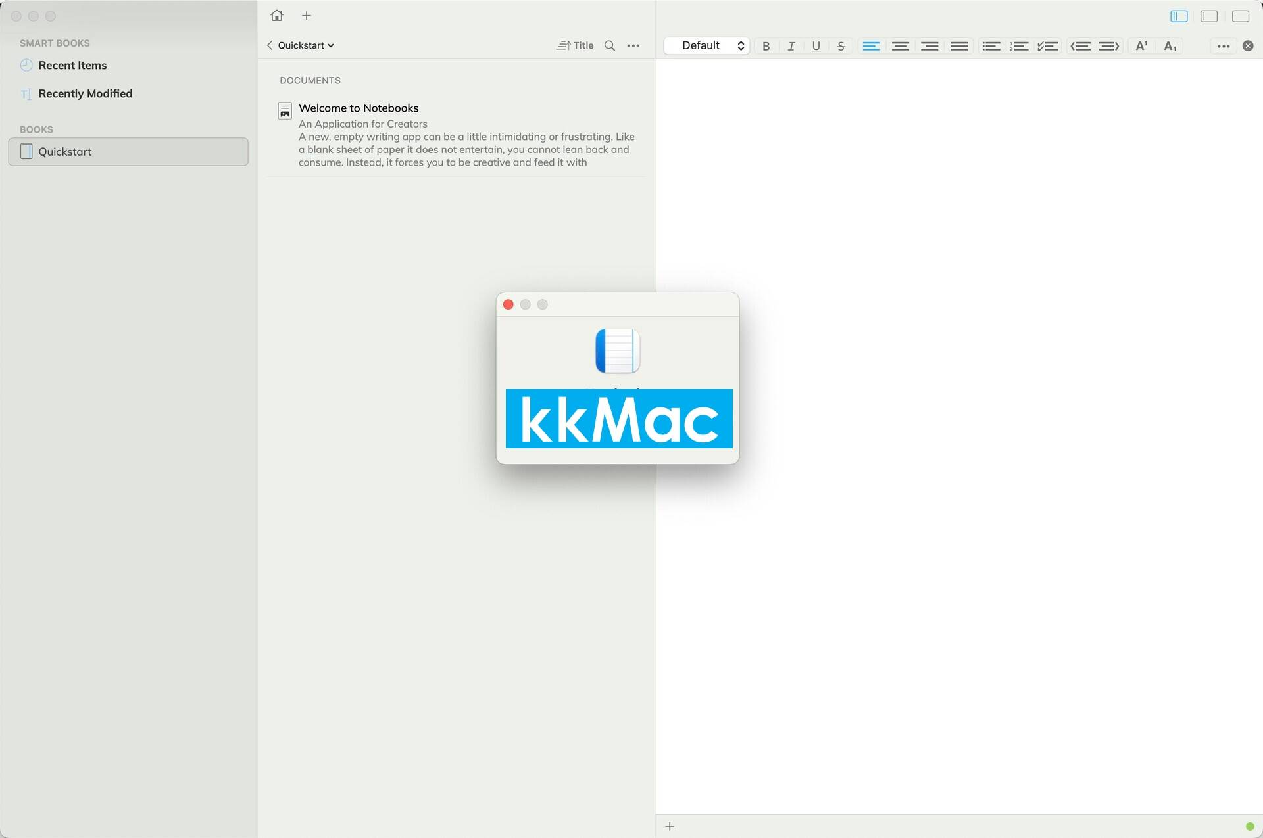Click the Recently Modified text icon
Screen dimensions: 1263x838
(26, 94)
